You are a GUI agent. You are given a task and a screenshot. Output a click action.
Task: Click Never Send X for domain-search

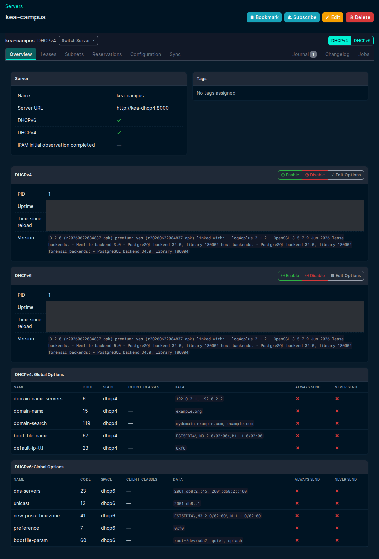click(x=337, y=423)
